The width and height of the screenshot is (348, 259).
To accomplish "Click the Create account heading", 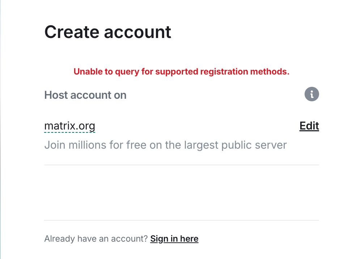I will [108, 32].
